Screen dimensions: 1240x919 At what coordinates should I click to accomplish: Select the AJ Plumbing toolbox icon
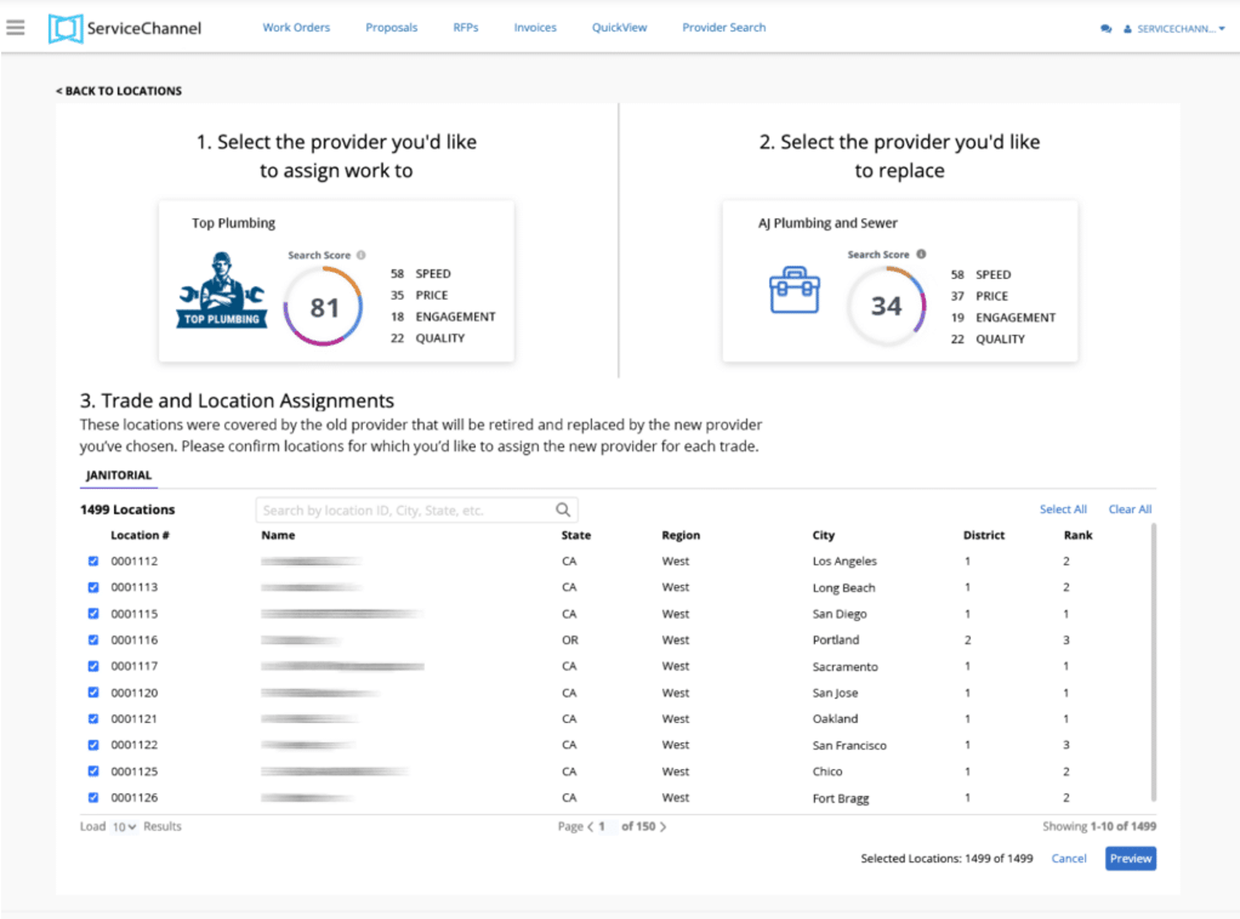pyautogui.click(x=794, y=290)
